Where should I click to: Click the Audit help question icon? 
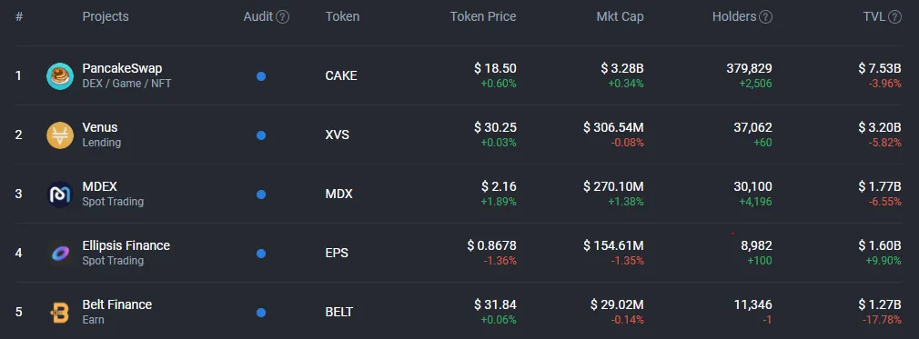282,17
